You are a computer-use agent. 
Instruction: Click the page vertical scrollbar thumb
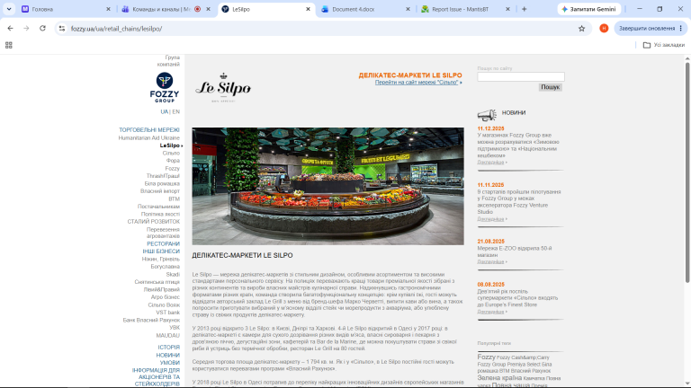coord(687,172)
